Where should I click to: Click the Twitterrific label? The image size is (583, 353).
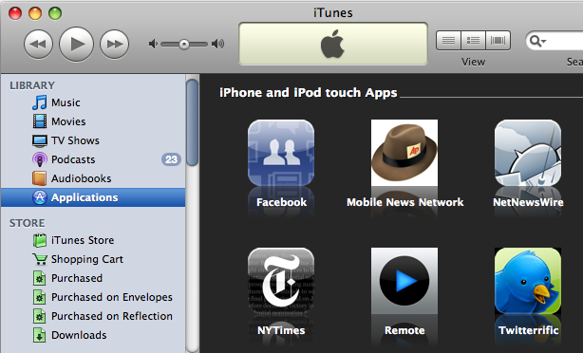528,330
